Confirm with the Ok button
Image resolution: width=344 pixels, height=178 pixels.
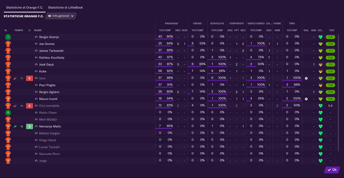(x=332, y=170)
